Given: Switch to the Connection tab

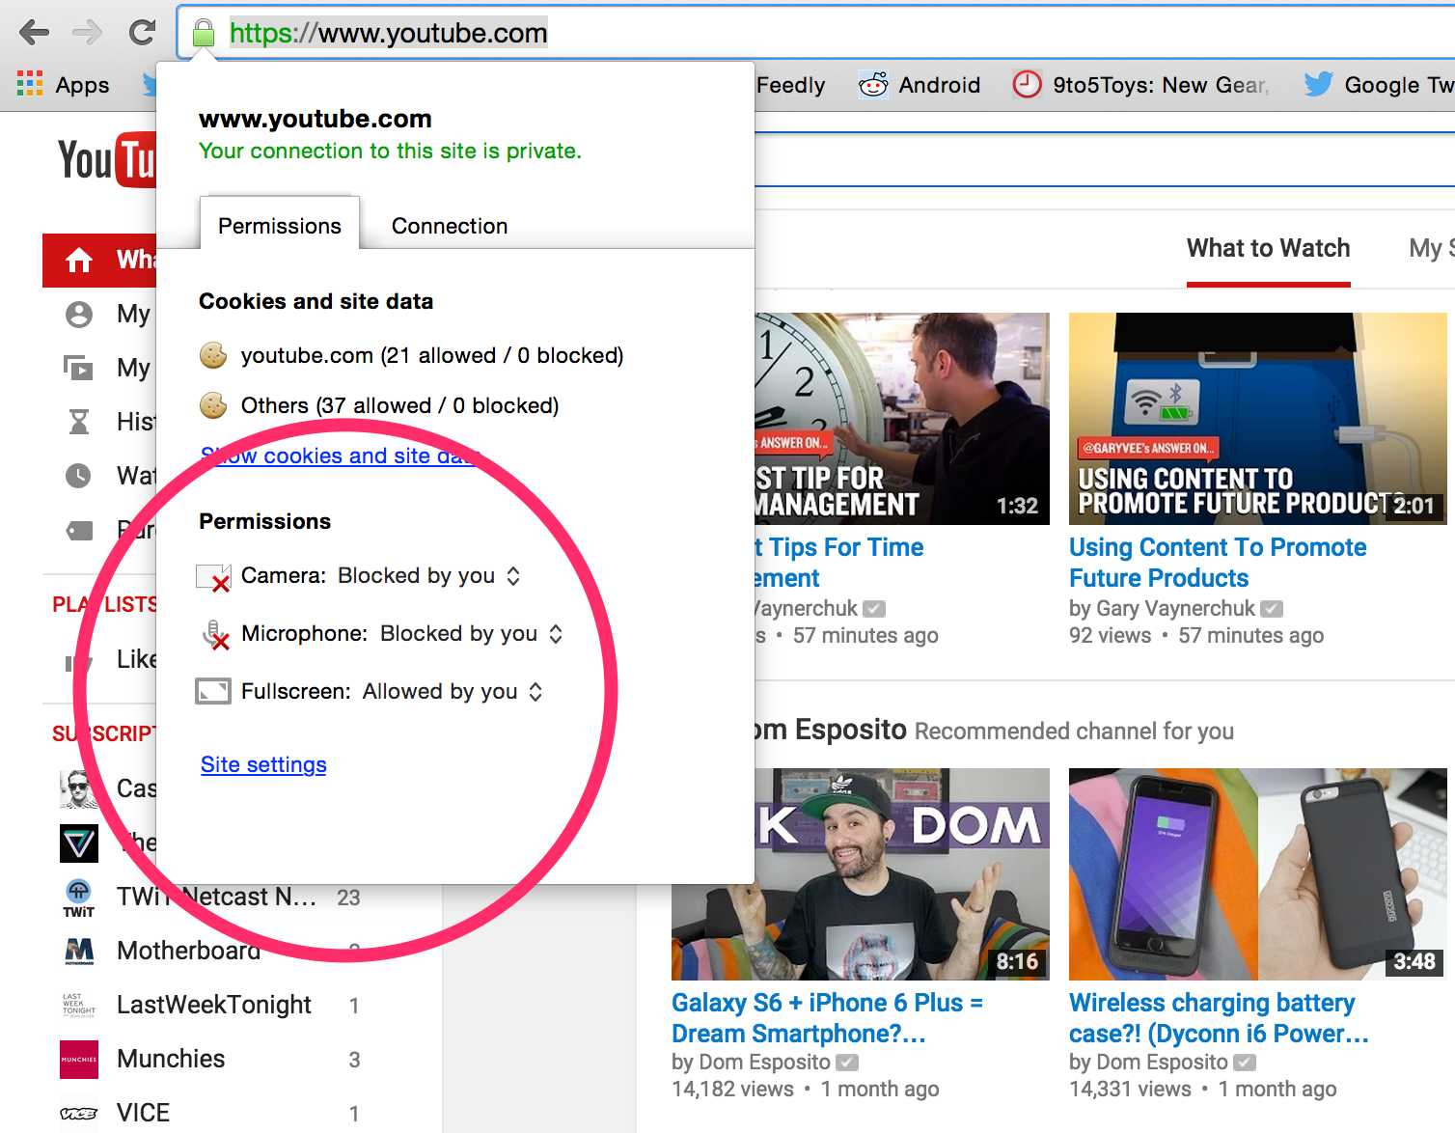Looking at the screenshot, I should click(x=449, y=226).
